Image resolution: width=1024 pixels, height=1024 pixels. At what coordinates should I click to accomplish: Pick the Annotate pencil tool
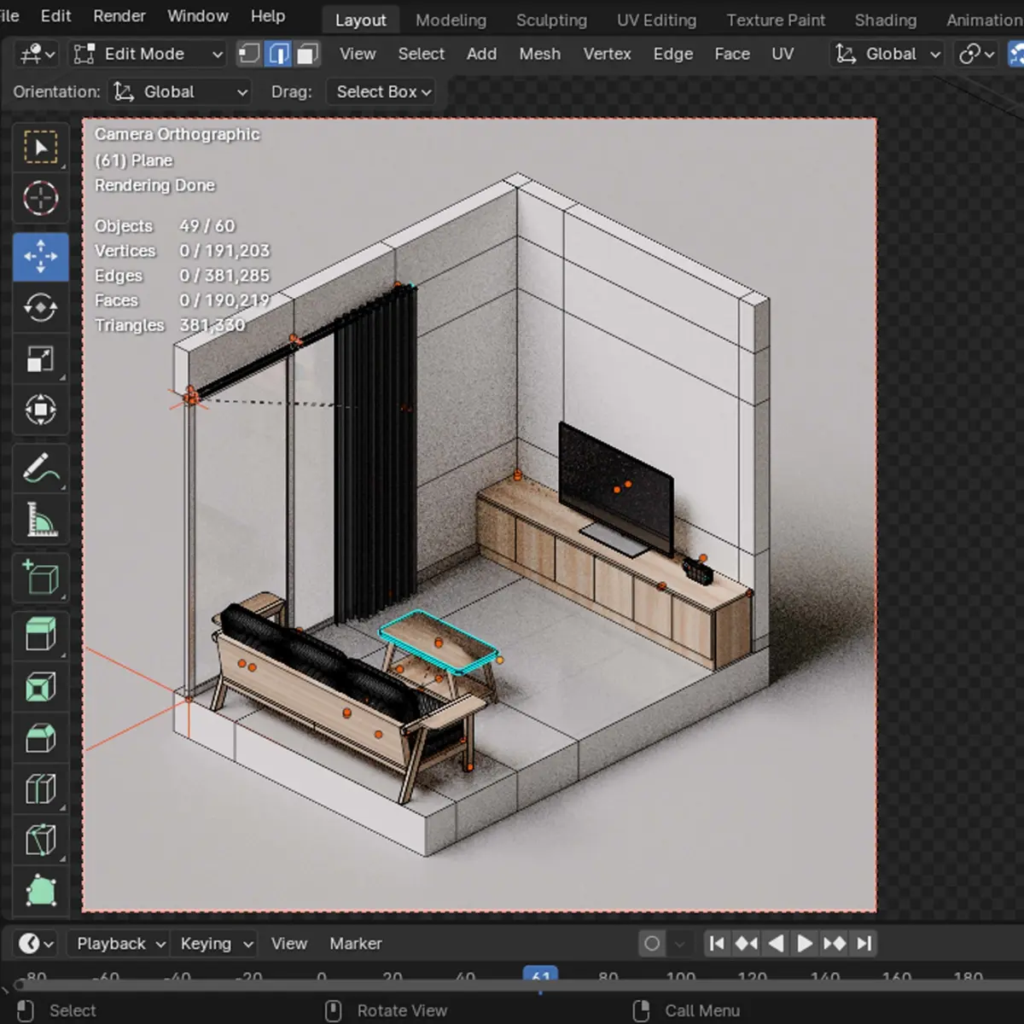tap(40, 468)
